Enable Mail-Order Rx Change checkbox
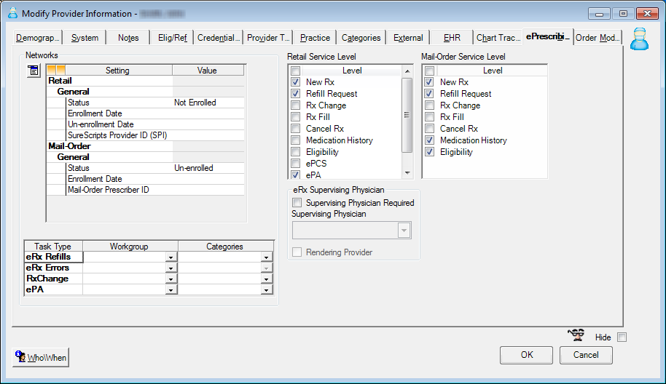The width and height of the screenshot is (666, 384). (430, 105)
